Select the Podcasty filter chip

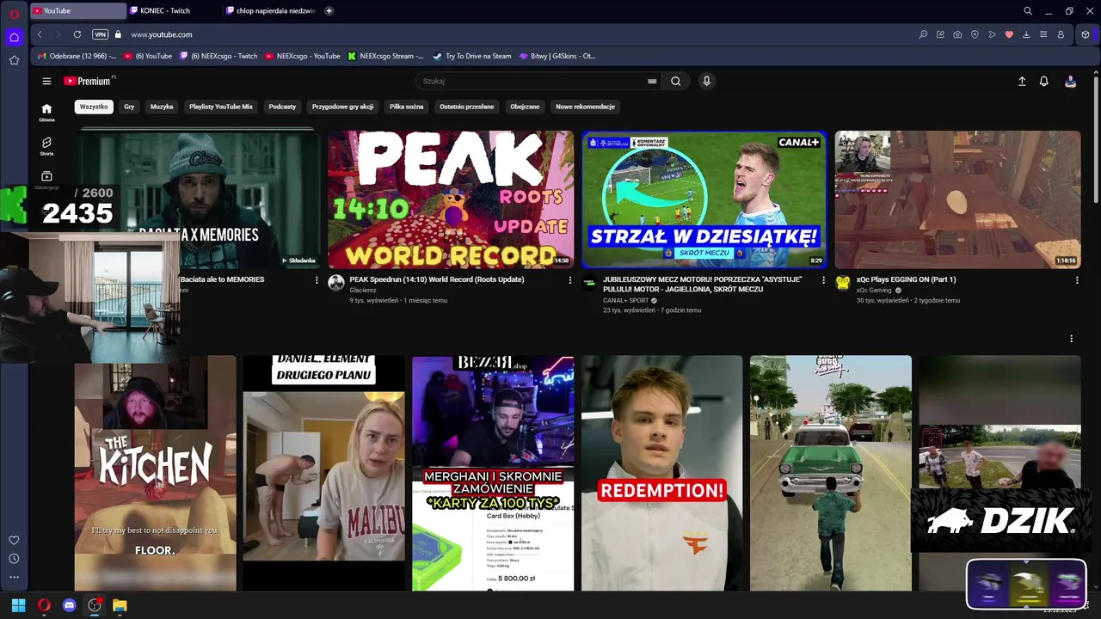click(282, 107)
